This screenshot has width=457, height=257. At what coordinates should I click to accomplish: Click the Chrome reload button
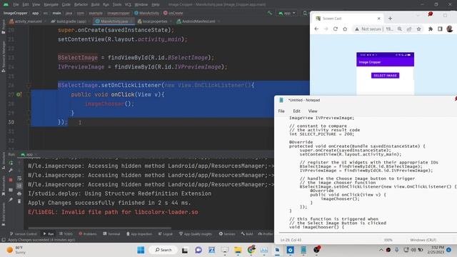(x=335, y=29)
